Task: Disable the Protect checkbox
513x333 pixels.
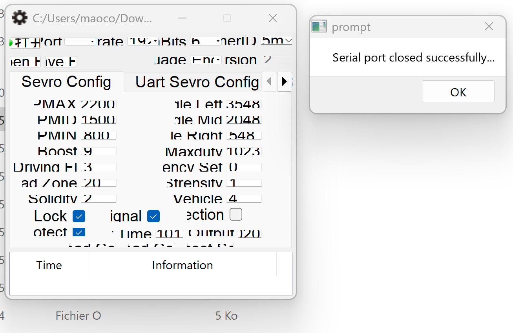Action: (x=79, y=232)
